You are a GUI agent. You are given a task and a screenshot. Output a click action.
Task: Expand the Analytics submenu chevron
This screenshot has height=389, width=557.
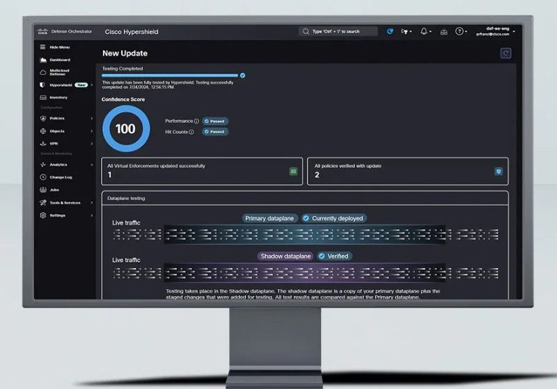pyautogui.click(x=92, y=165)
